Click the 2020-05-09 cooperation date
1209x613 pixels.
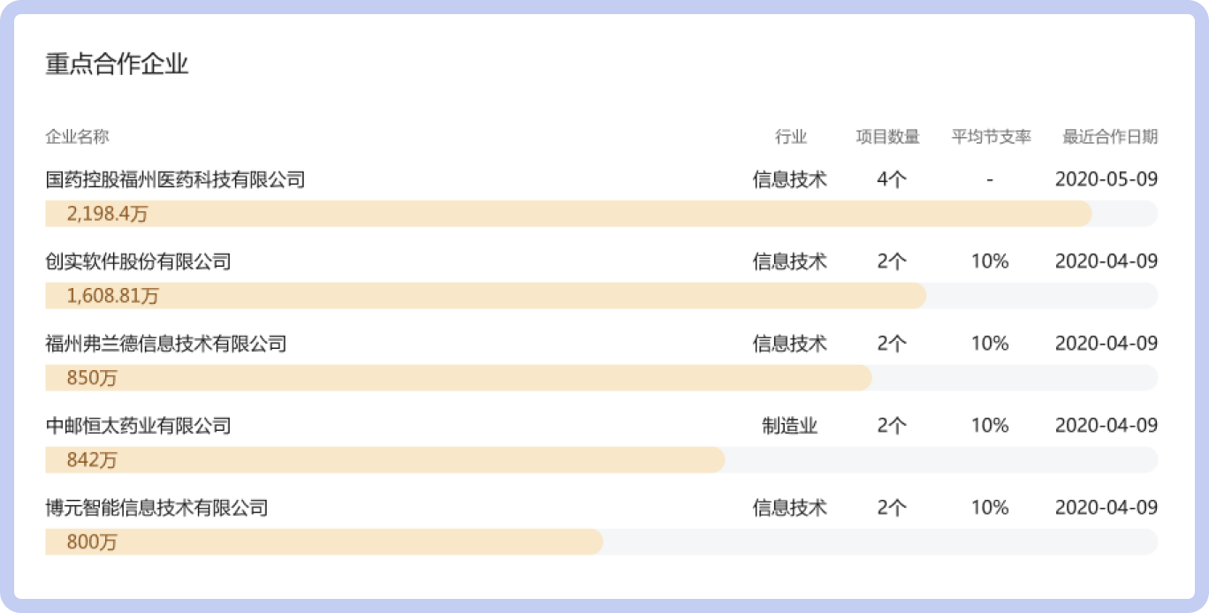1107,179
